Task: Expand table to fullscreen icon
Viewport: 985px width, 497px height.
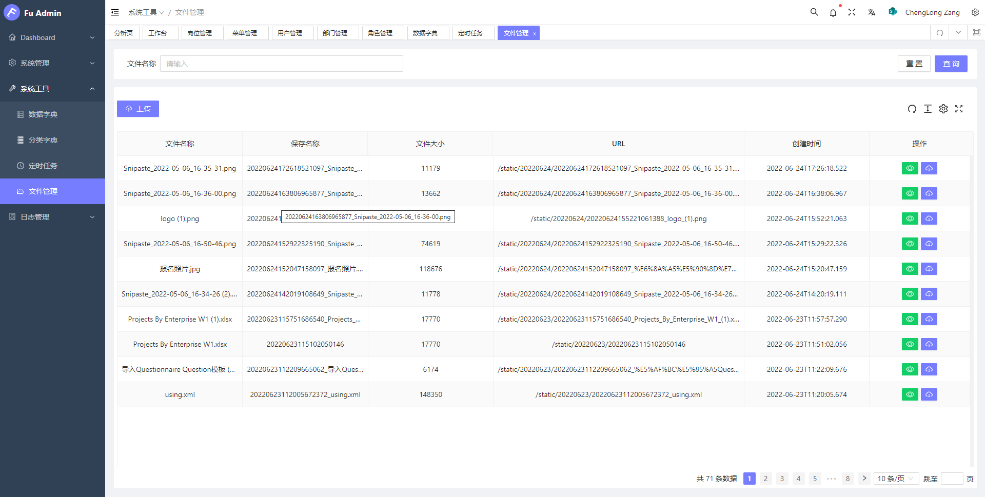Action: pyautogui.click(x=959, y=109)
